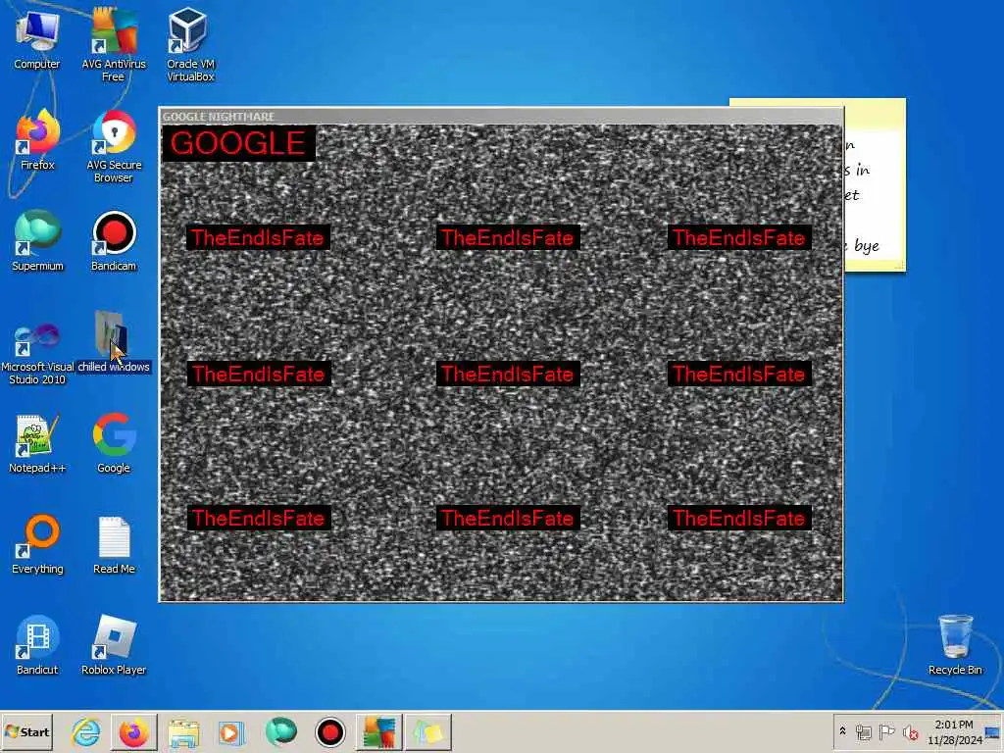Launch Internet Explorer from the taskbar
The width and height of the screenshot is (1004, 753).
point(86,731)
